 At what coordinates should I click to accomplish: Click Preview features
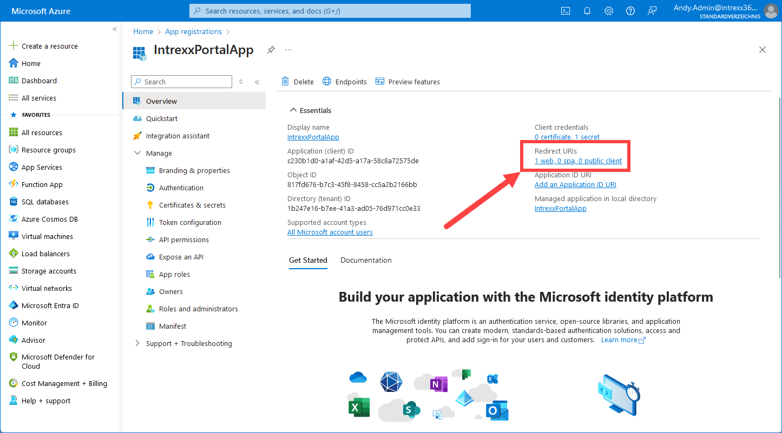[408, 82]
